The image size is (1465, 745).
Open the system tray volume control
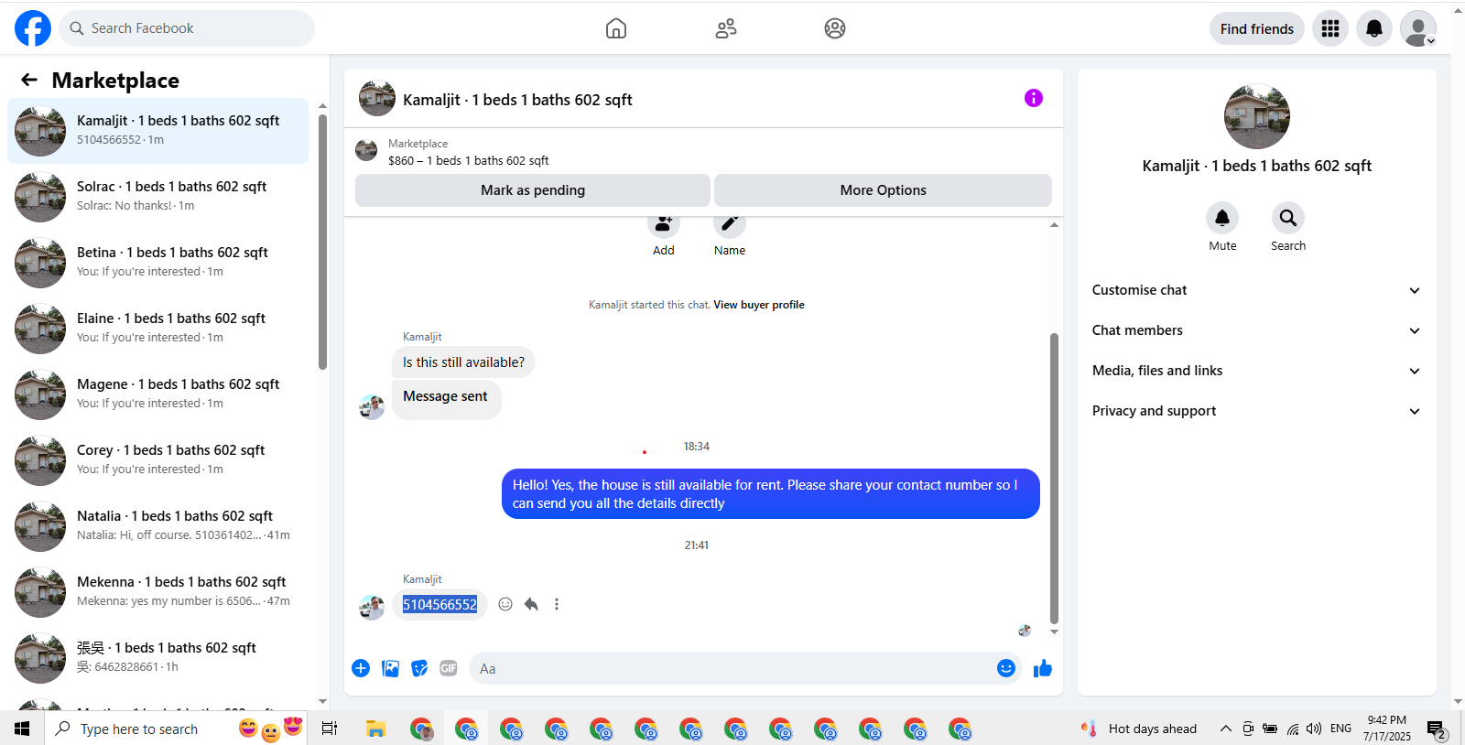pos(1314,729)
